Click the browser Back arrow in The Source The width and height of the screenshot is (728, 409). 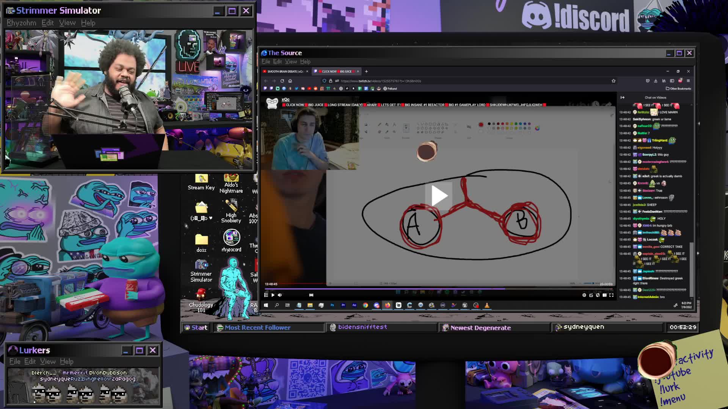pos(266,81)
